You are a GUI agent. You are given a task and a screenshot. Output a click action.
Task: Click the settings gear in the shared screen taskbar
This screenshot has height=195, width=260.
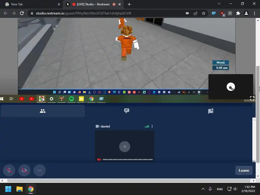point(52,99)
